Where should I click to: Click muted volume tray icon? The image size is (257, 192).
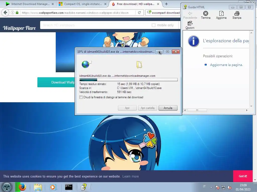229,187
